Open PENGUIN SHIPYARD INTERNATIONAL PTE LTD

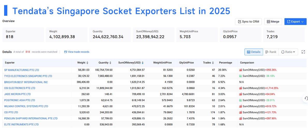click(31, 118)
